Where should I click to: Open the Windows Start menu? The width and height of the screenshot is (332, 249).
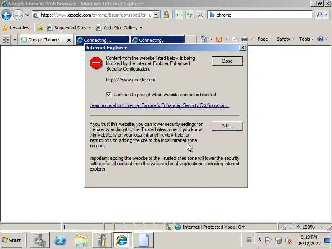(12, 240)
